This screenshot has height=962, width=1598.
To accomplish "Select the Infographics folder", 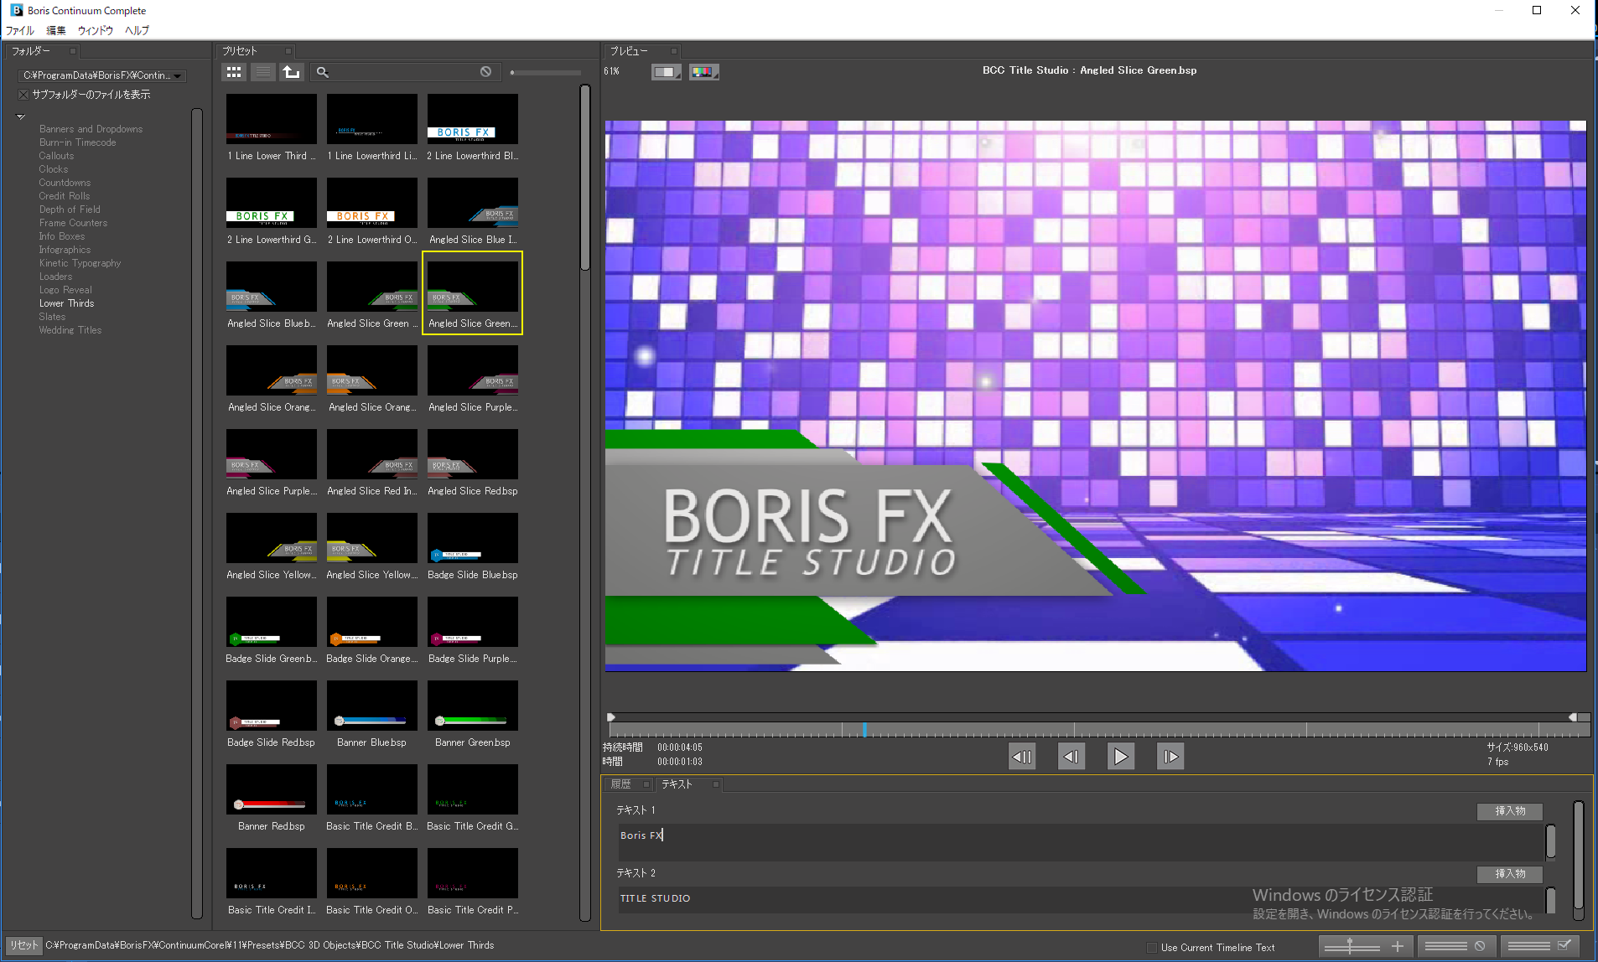I will (65, 250).
